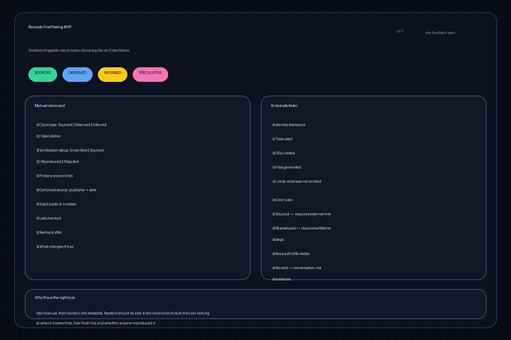
Task: Click bullet marker beside 'Core rules'
Action: 274,200
